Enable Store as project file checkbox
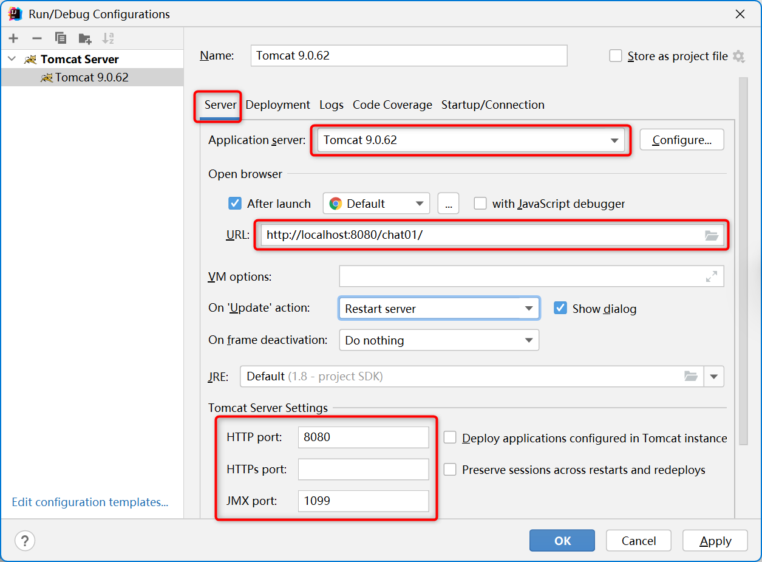This screenshot has height=562, width=762. [616, 56]
